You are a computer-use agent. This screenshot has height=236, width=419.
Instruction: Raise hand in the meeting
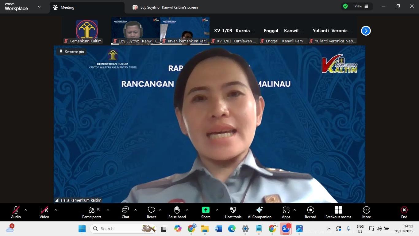tap(177, 212)
